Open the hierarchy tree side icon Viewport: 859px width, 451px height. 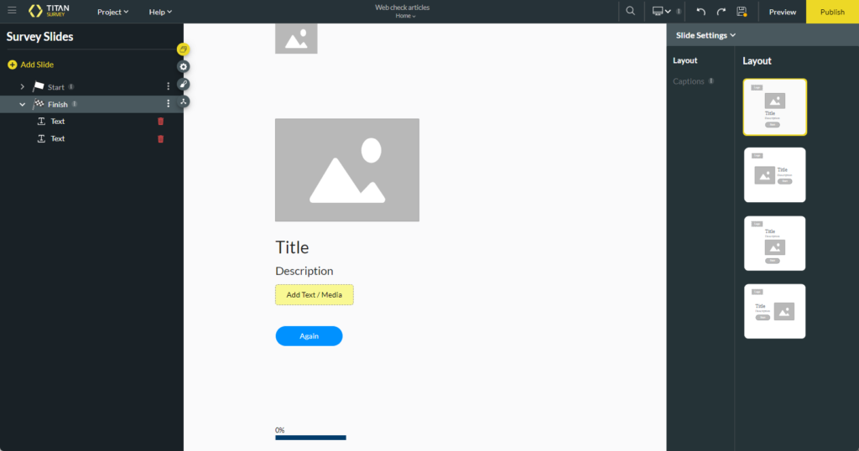pos(183,101)
